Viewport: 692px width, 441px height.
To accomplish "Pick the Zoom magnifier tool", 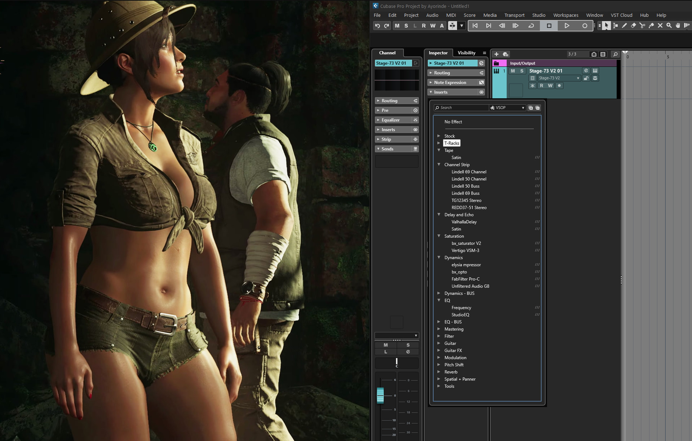I will (x=669, y=26).
